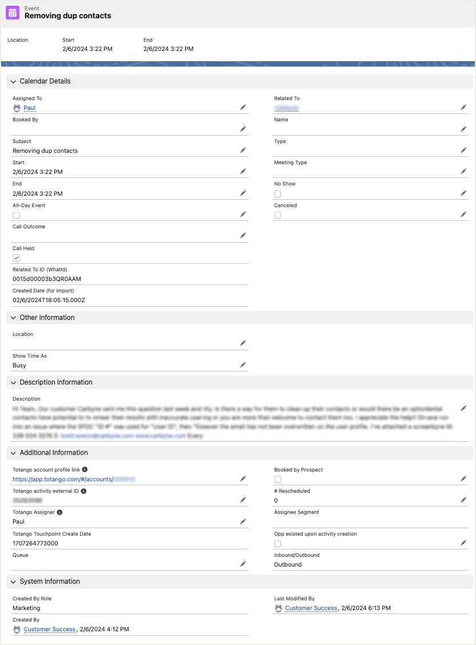Collapse the Calendar Details section
Viewport: 476px width, 645px height.
coord(13,81)
